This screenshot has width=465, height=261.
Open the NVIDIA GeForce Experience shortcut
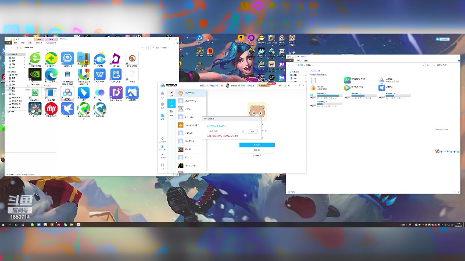click(x=35, y=74)
